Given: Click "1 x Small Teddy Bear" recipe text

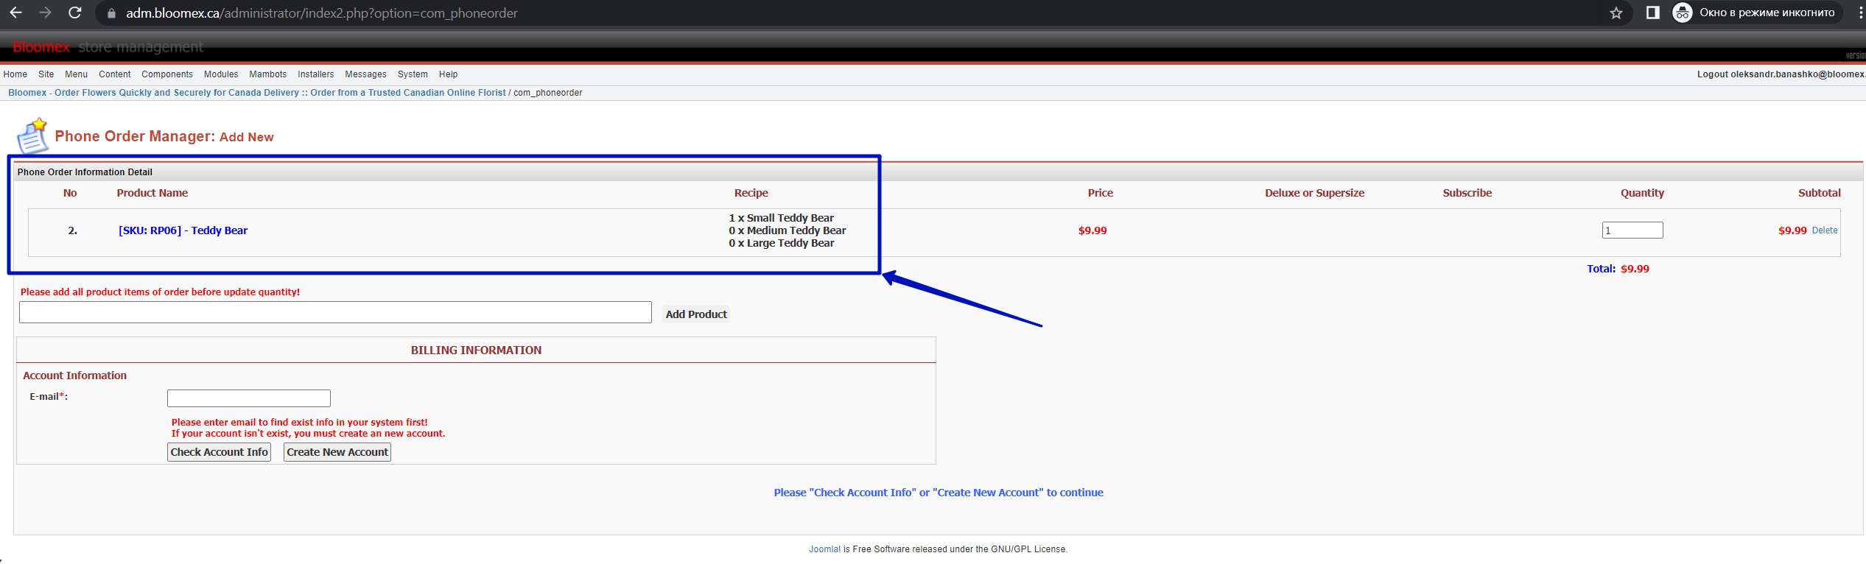Looking at the screenshot, I should (782, 218).
